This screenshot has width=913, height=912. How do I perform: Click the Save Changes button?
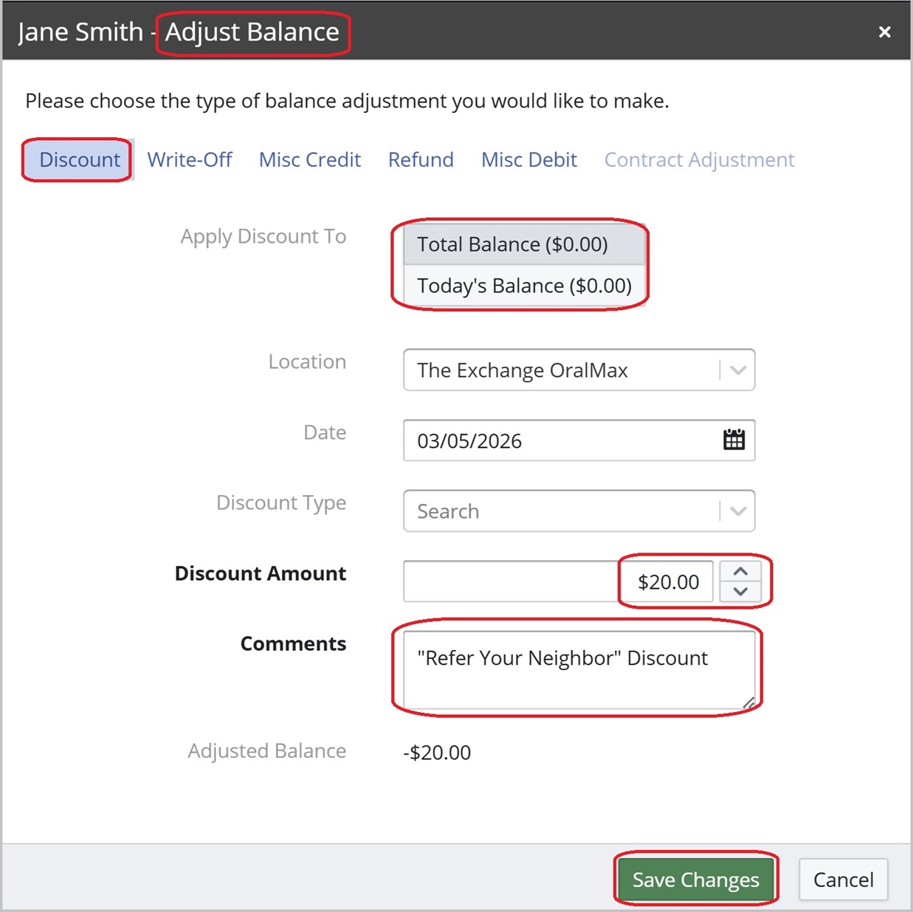pos(695,880)
